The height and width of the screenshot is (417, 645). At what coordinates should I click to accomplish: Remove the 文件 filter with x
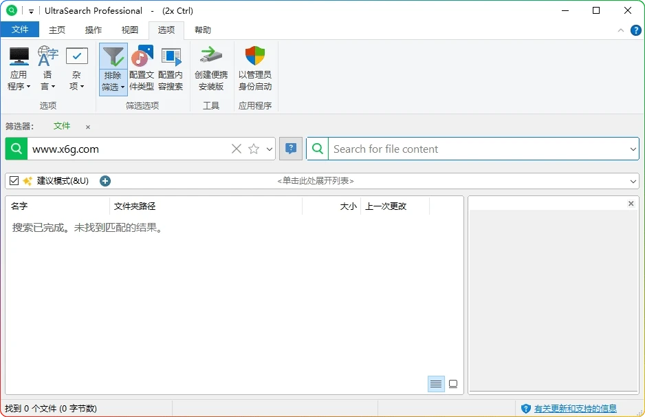pos(87,127)
